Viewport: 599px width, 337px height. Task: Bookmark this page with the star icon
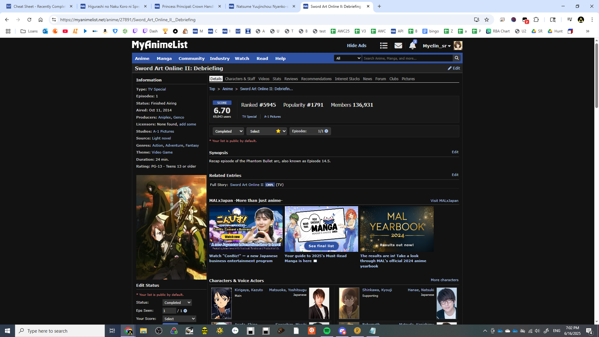pyautogui.click(x=487, y=20)
